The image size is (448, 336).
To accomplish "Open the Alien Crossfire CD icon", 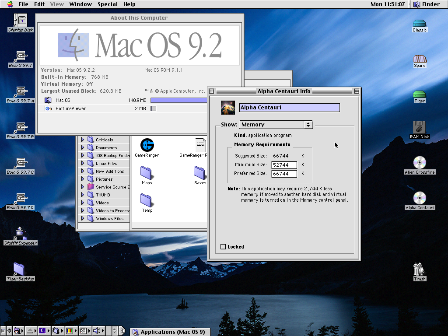I will [x=419, y=163].
